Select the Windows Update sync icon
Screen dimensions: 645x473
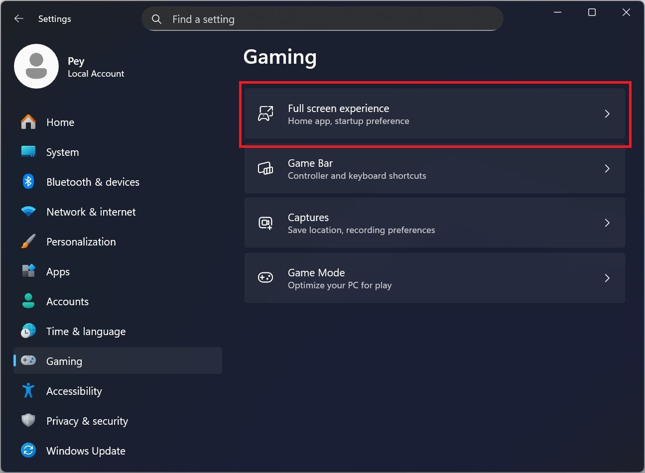[x=28, y=450]
